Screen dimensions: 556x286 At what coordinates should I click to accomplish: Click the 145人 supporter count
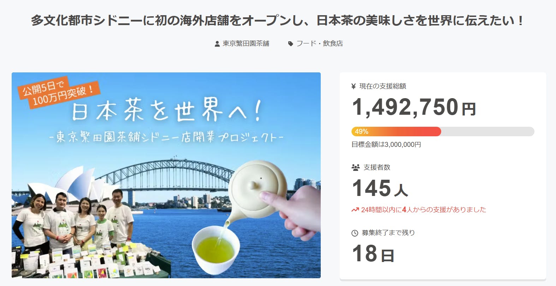click(380, 188)
